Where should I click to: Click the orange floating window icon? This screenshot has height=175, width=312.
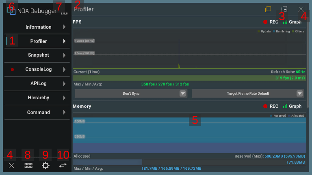coord(268,9)
